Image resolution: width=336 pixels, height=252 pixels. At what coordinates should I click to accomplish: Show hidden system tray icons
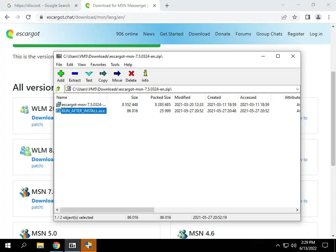click(278, 245)
